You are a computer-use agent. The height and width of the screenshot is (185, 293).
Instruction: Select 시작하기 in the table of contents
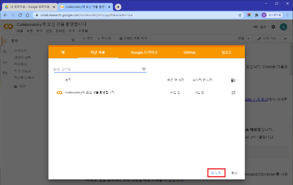point(21,51)
